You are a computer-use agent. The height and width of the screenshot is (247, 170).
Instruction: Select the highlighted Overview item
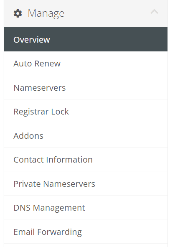(86, 39)
